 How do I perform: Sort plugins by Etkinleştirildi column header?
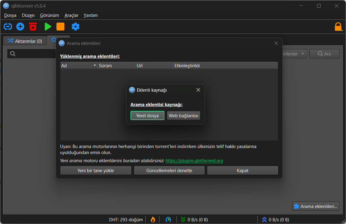pos(225,66)
